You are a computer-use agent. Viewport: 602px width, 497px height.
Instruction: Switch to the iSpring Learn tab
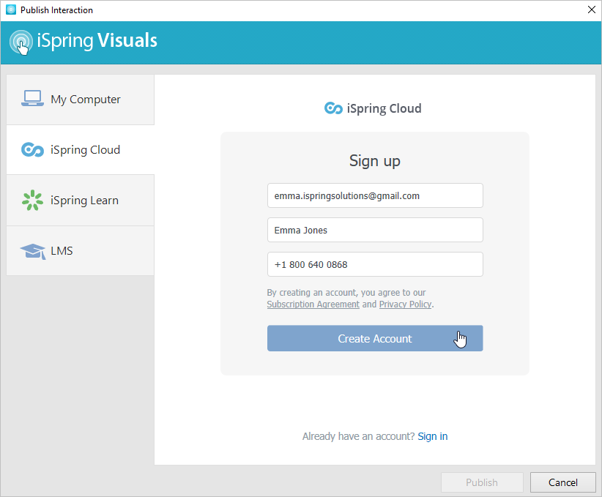click(81, 201)
